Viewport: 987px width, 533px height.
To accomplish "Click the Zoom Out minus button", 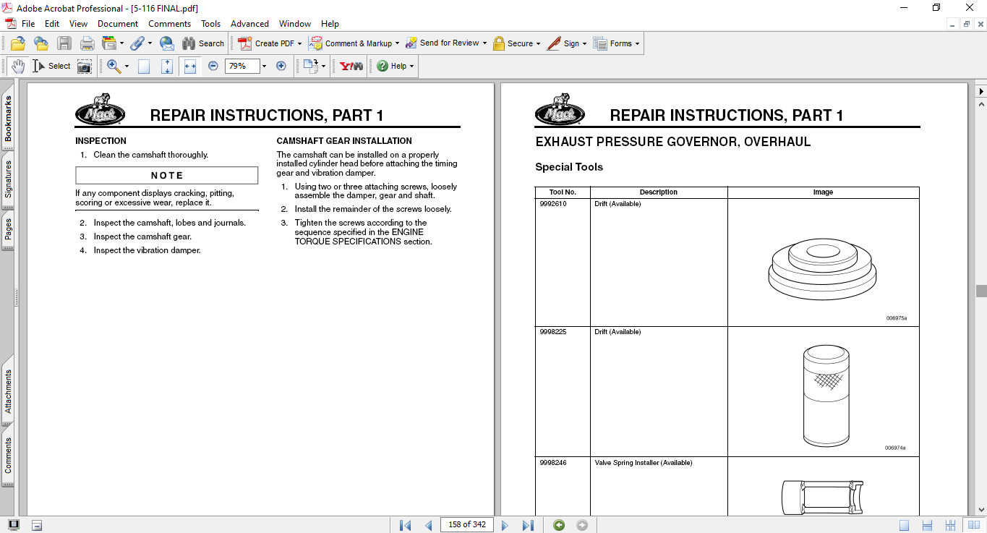I will coord(213,66).
